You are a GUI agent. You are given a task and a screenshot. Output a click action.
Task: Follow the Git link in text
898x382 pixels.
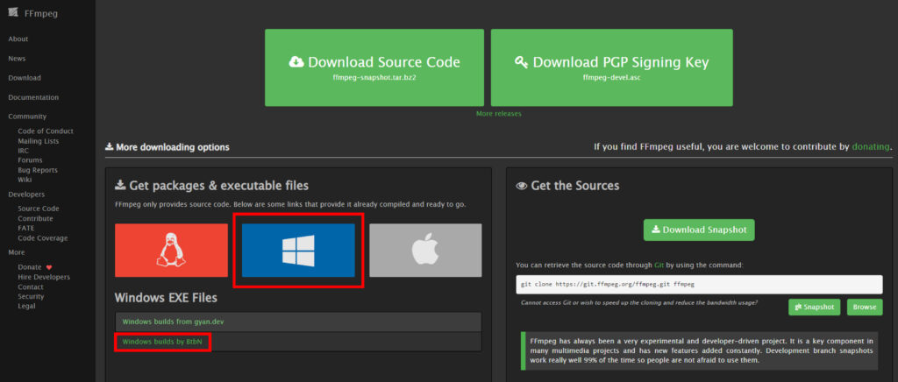[659, 265]
